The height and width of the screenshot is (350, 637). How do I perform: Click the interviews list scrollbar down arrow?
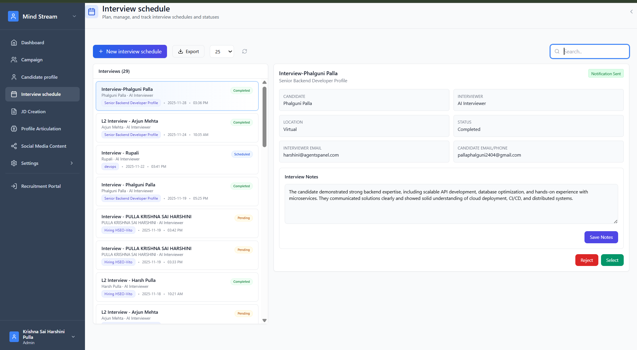[x=264, y=320]
